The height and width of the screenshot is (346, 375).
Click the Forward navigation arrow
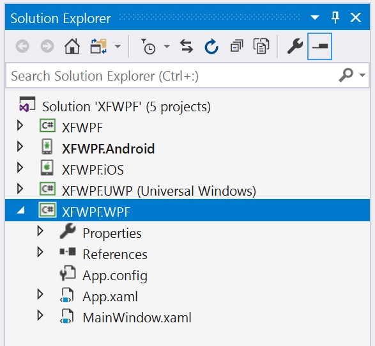click(x=47, y=46)
